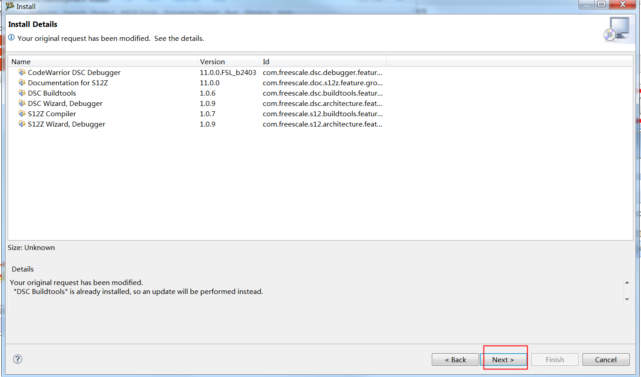Click the S12Z Compiler package icon
641x377 pixels.
22,114
